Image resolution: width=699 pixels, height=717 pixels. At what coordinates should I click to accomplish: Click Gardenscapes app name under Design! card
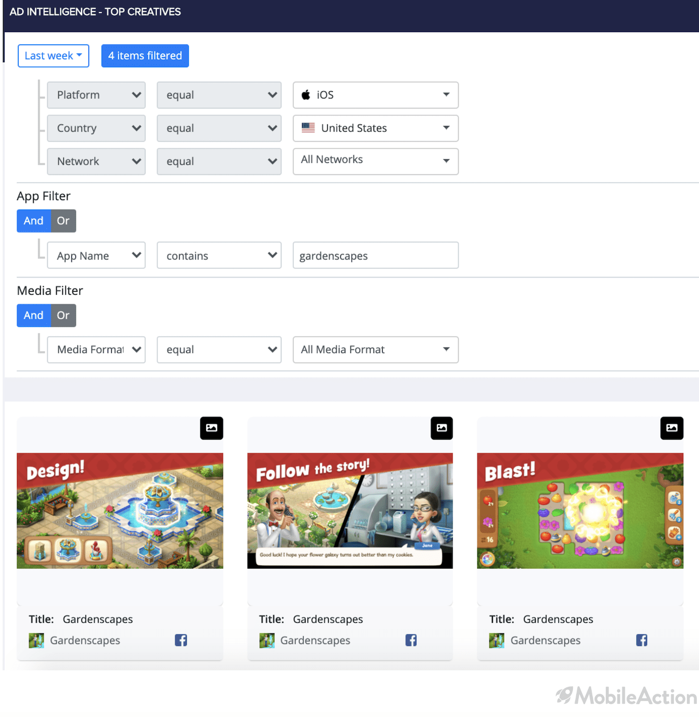[x=85, y=640]
